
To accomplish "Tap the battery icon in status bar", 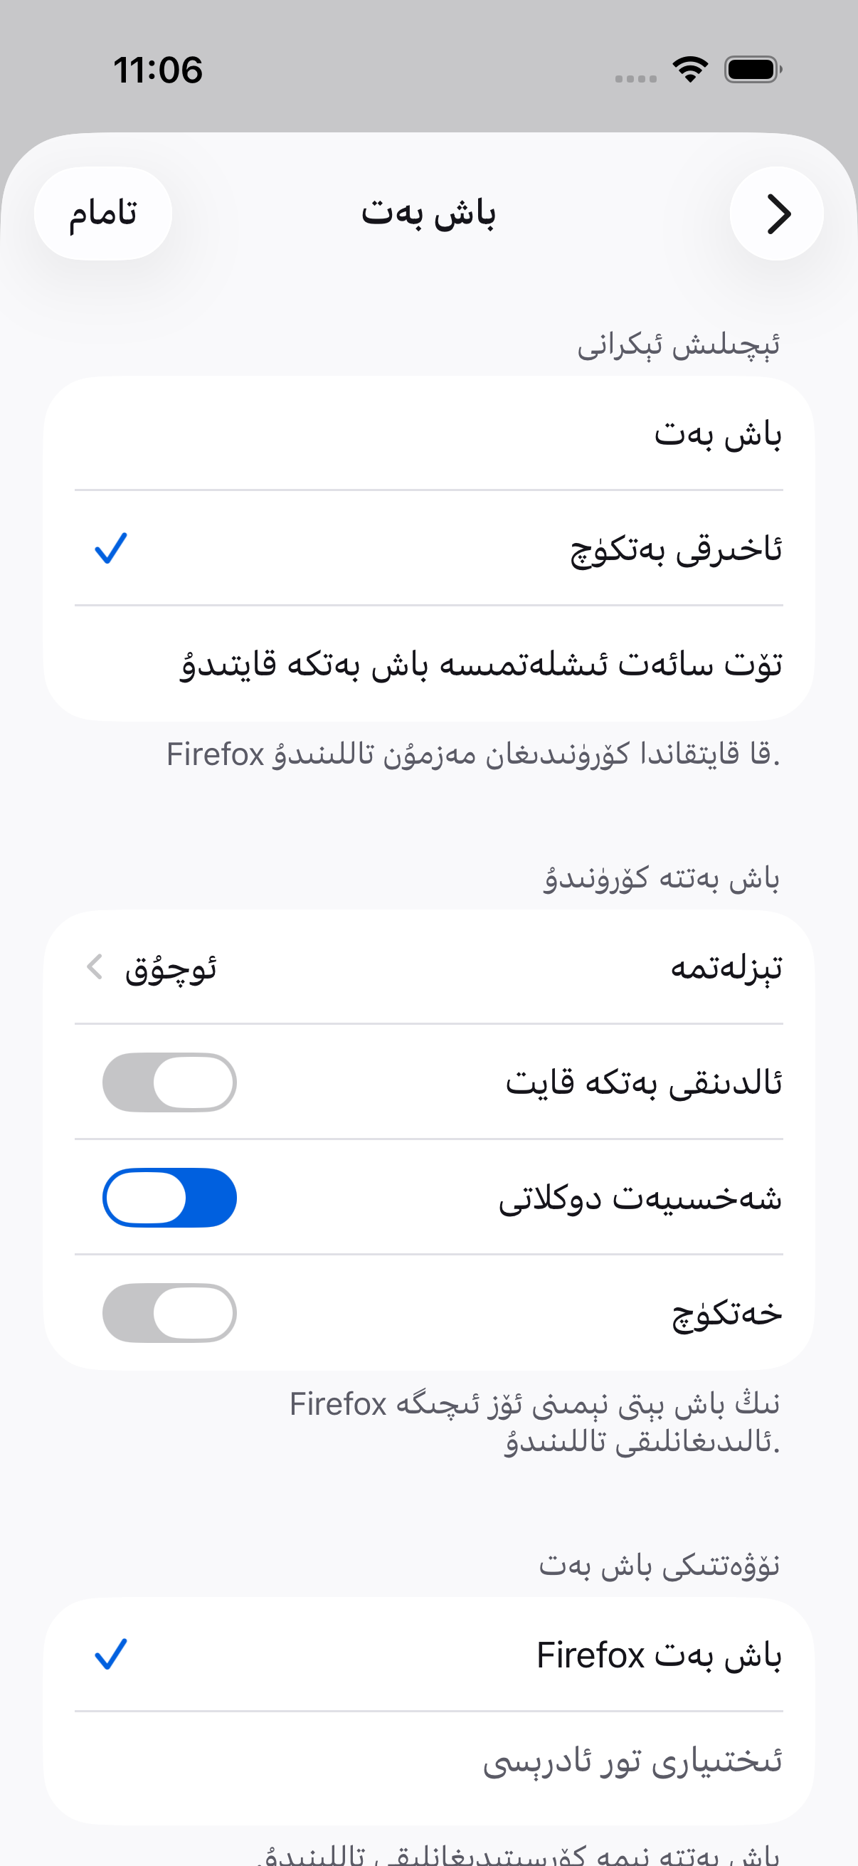I will pyautogui.click(x=753, y=70).
